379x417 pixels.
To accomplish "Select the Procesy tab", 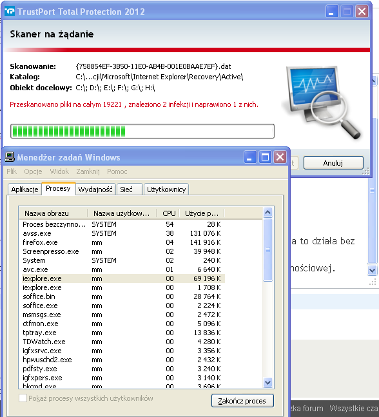I will coord(58,189).
